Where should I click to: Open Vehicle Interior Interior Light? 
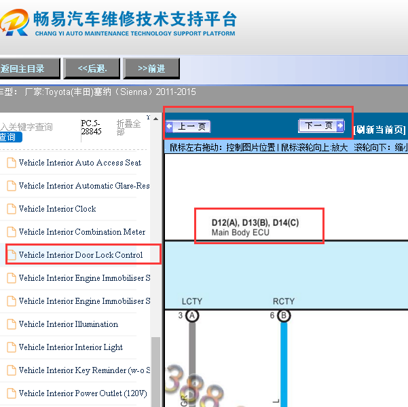71,347
